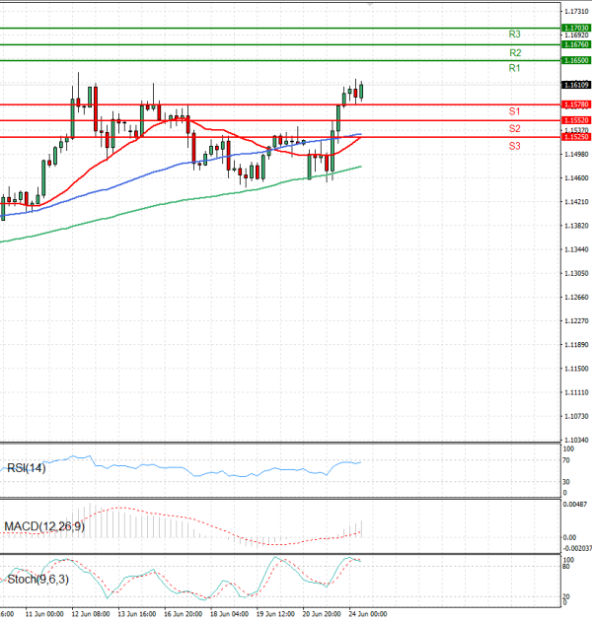Click the R1 resistance label

pos(514,68)
